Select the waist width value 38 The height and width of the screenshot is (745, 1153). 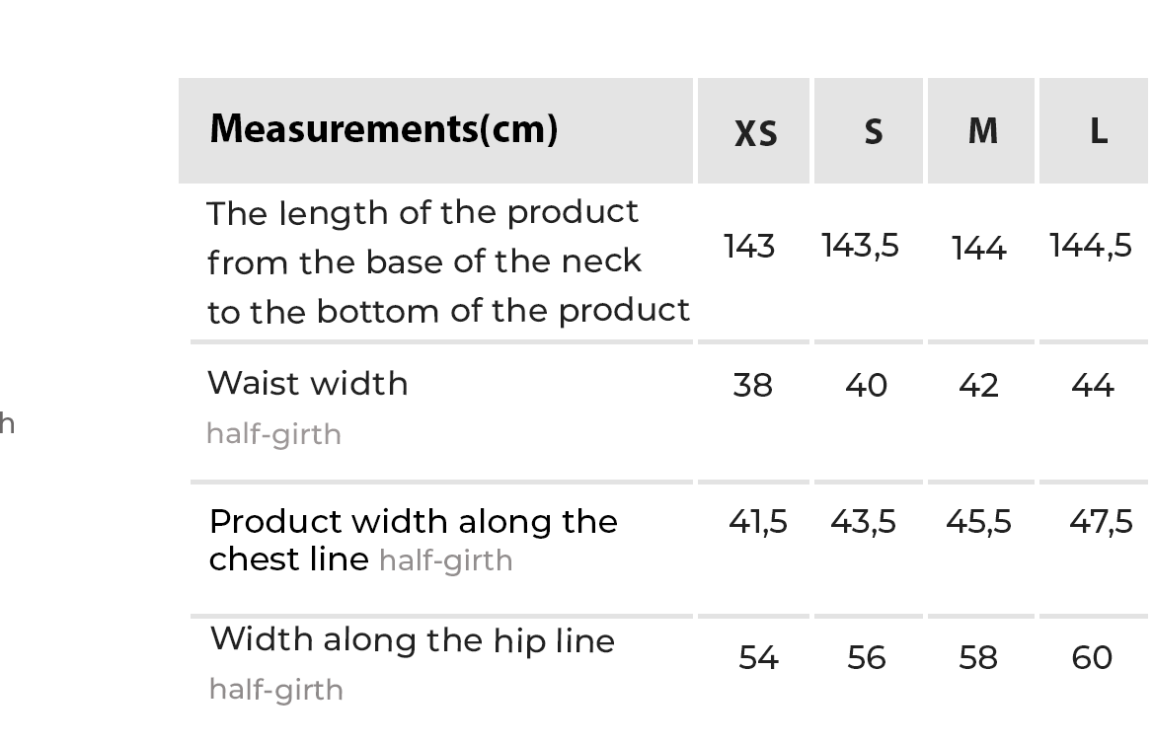pyautogui.click(x=752, y=385)
